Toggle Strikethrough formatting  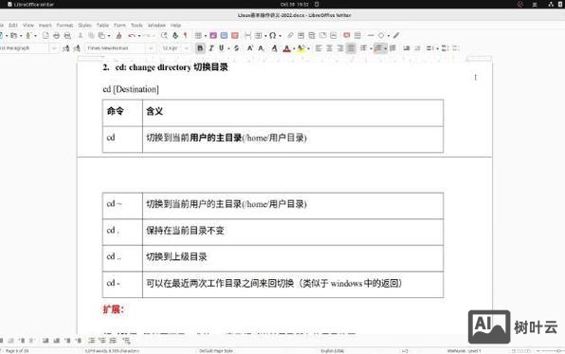point(236,48)
